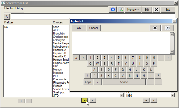179x108 pixels.
Task: Open the Memory + button
Action: tap(133, 10)
